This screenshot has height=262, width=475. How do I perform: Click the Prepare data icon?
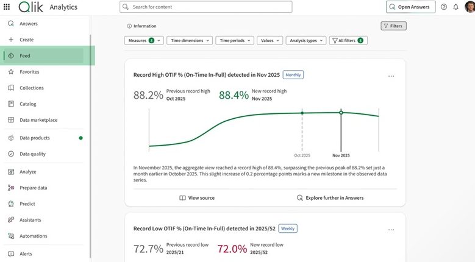(11, 188)
